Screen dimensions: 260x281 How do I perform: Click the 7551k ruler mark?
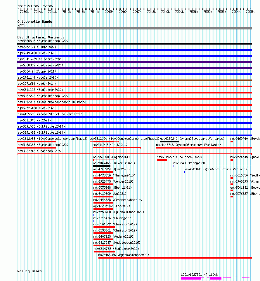point(194,12)
